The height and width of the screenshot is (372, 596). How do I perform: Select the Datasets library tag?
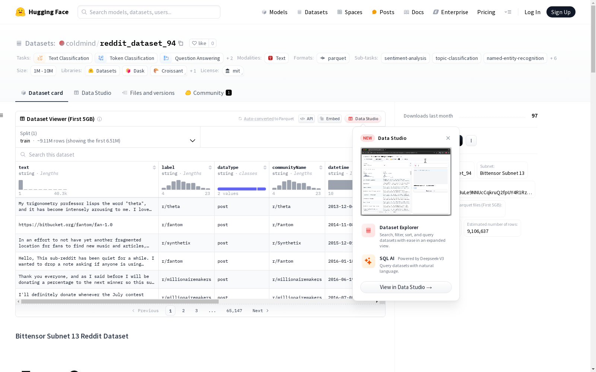pyautogui.click(x=102, y=71)
